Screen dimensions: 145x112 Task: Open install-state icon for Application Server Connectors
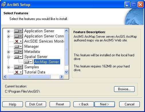click(18, 36)
